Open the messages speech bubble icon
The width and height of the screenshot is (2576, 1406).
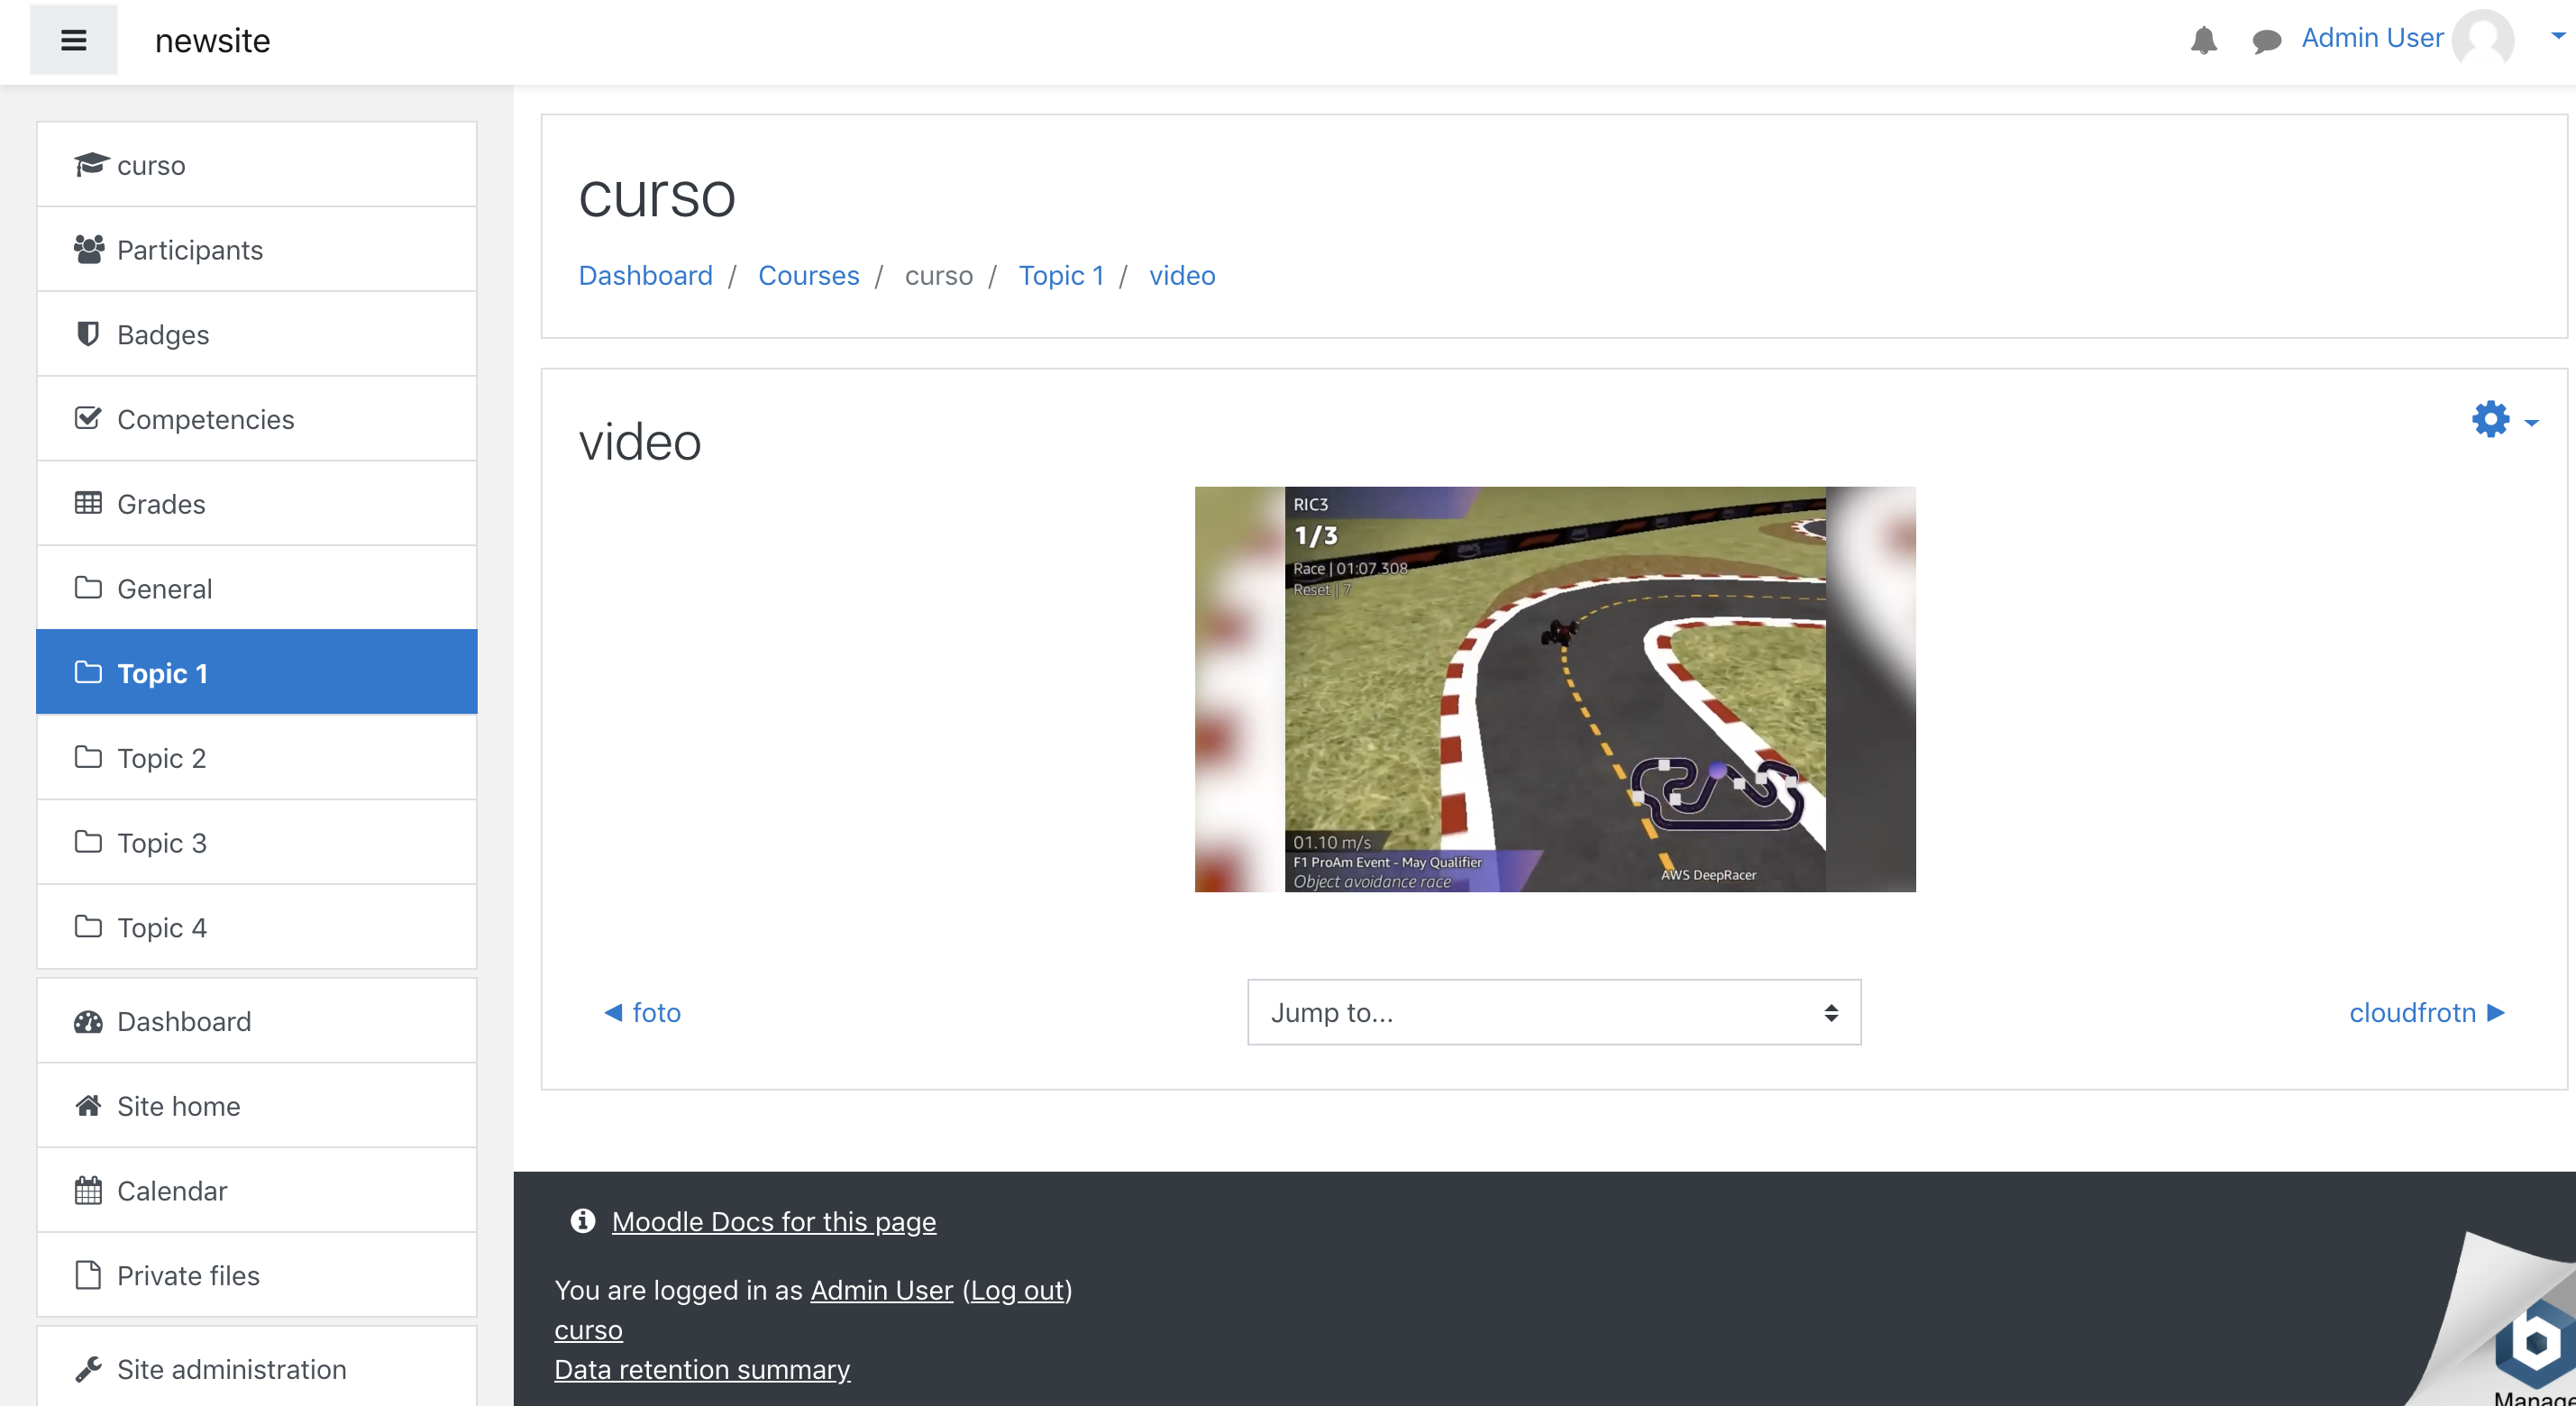[x=2266, y=40]
